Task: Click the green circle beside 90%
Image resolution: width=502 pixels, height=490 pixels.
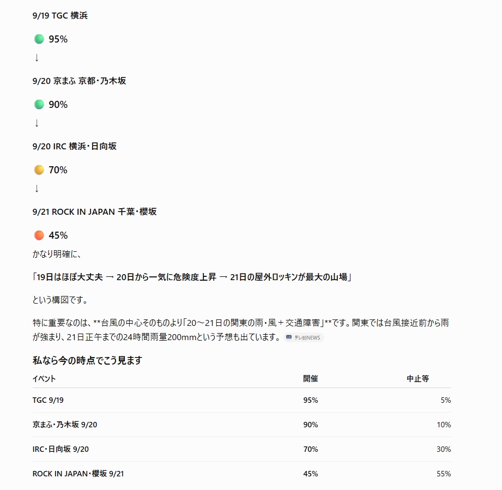Action: 39,104
